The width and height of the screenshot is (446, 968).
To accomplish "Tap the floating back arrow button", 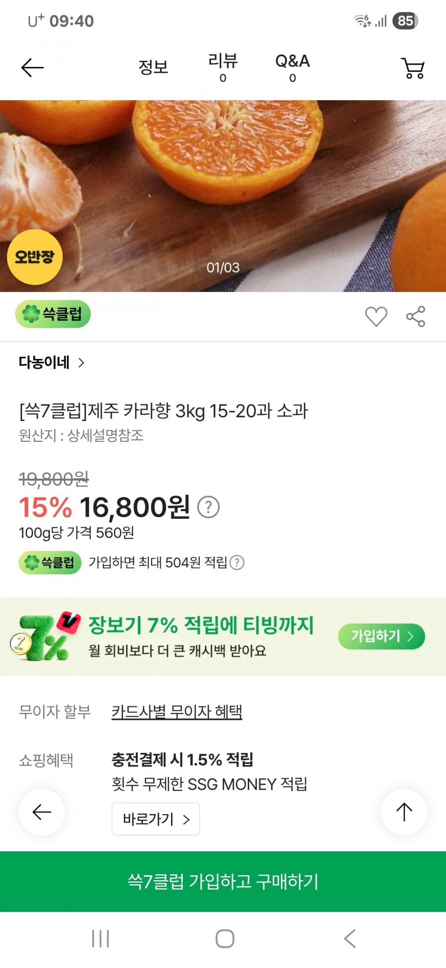I will [42, 812].
